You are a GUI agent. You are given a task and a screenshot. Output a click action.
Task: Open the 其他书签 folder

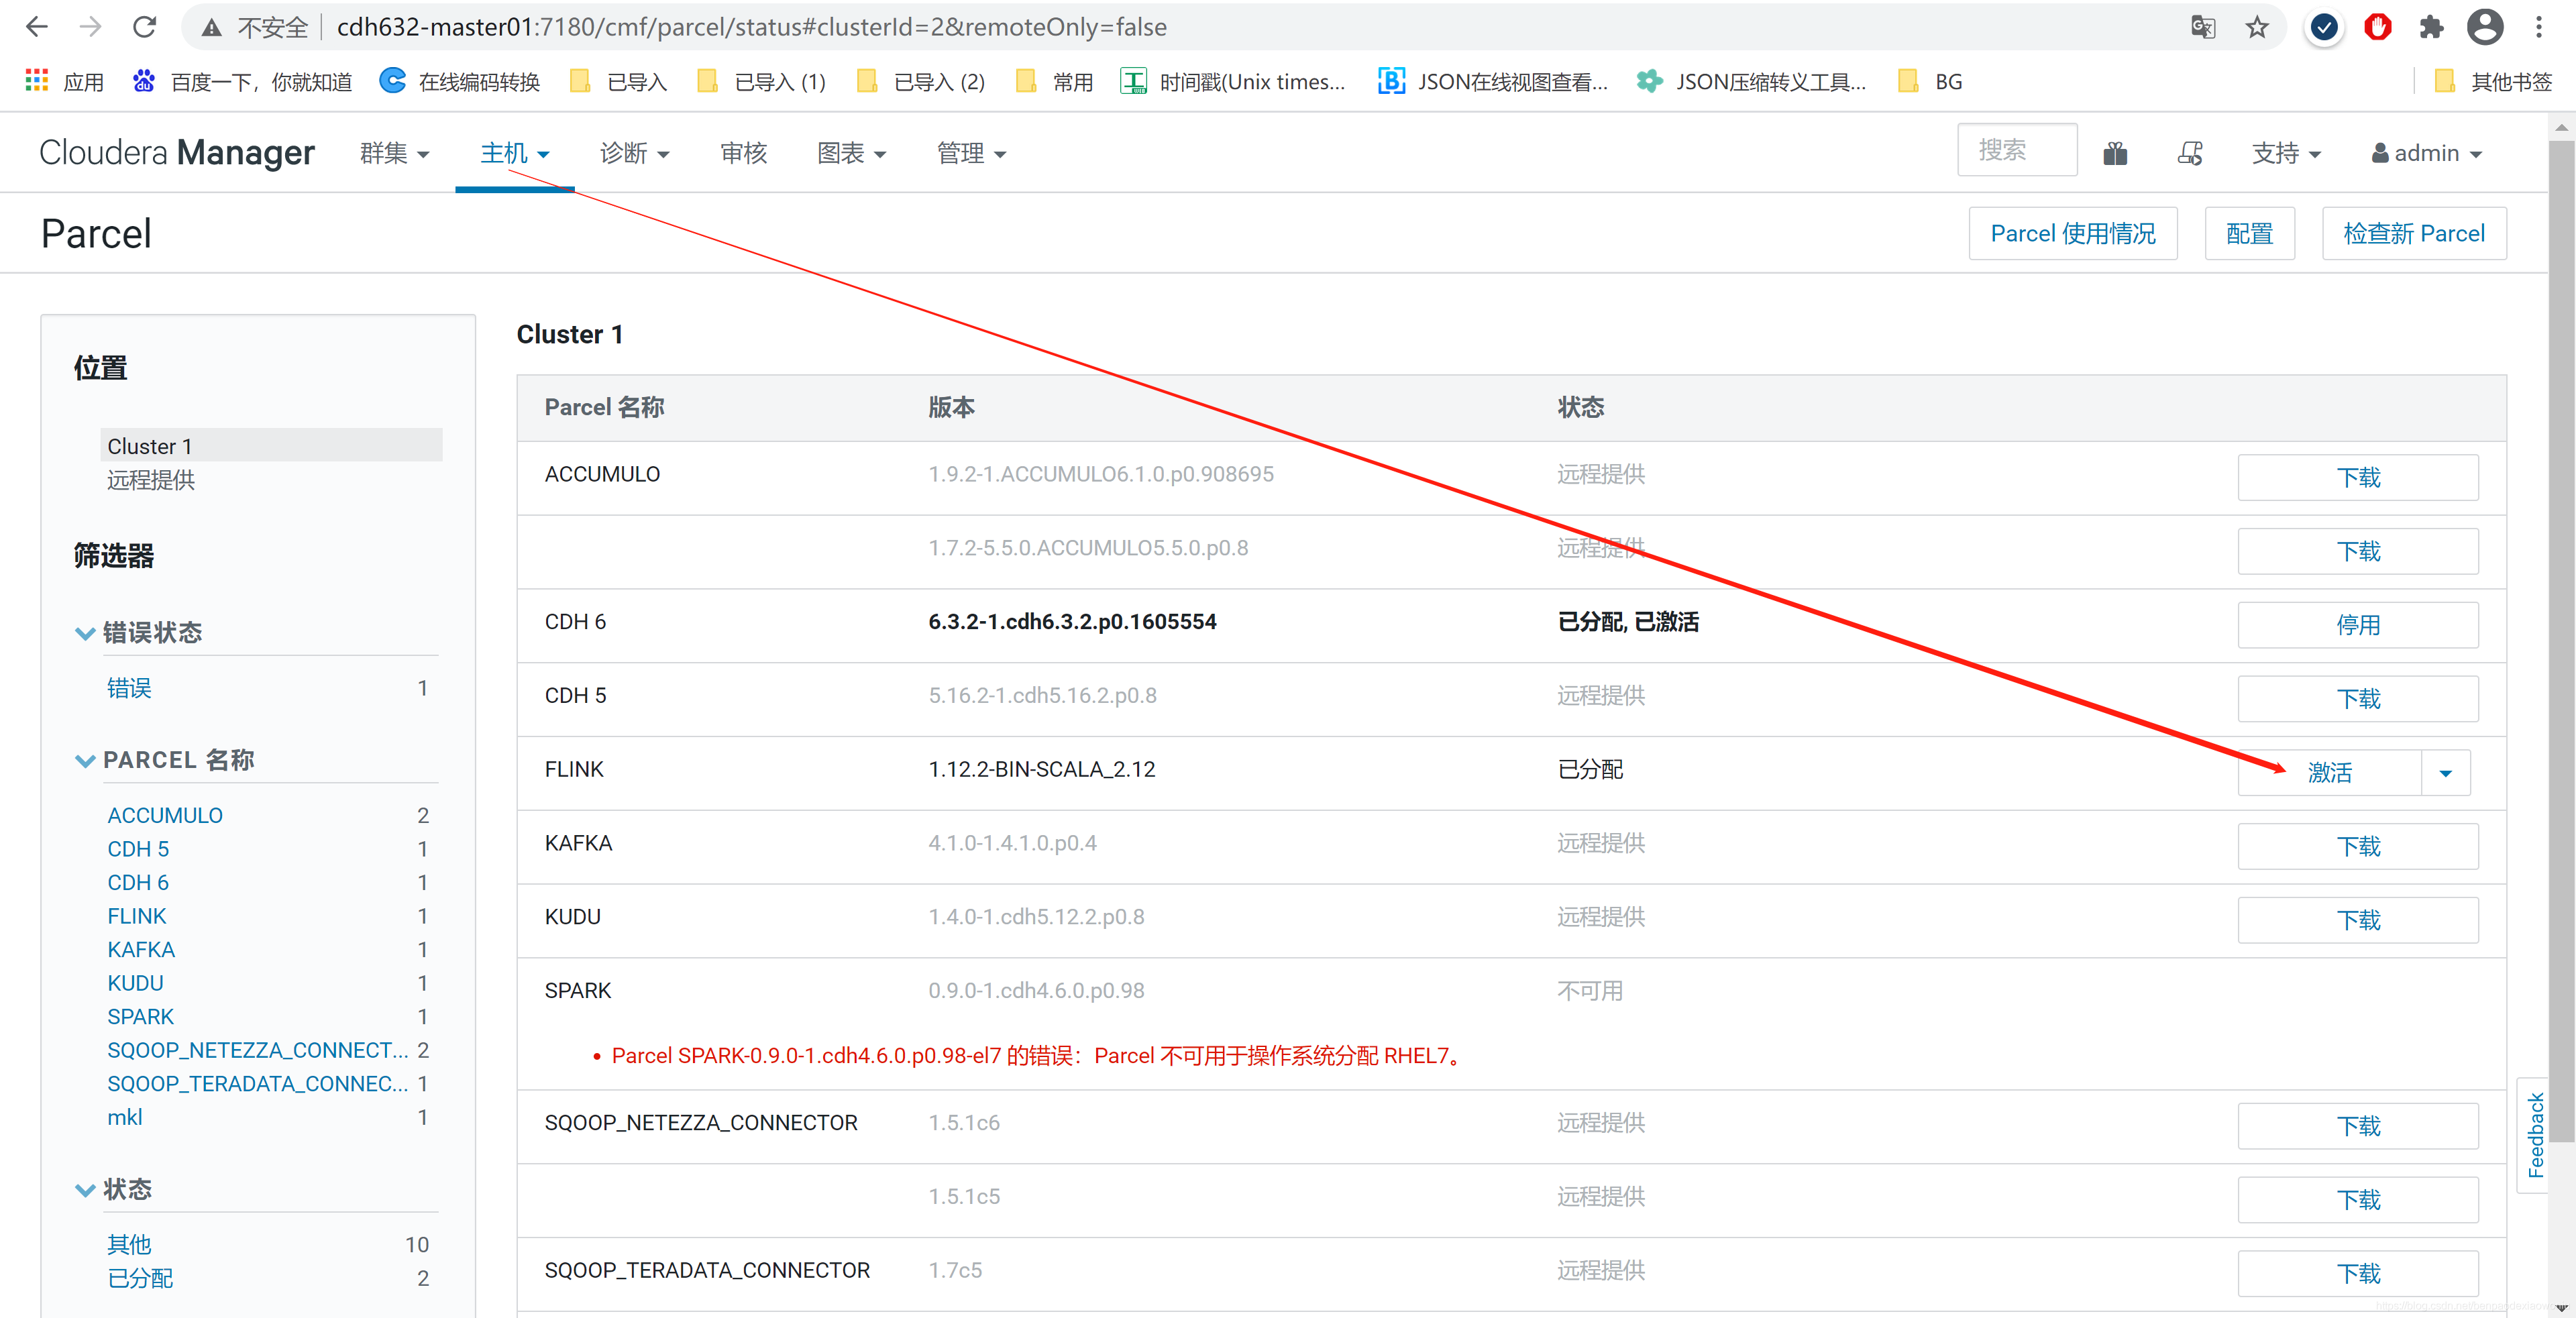2493,81
